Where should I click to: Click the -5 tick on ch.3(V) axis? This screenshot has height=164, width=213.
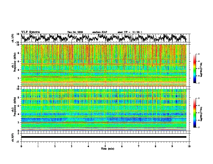coord(18,142)
